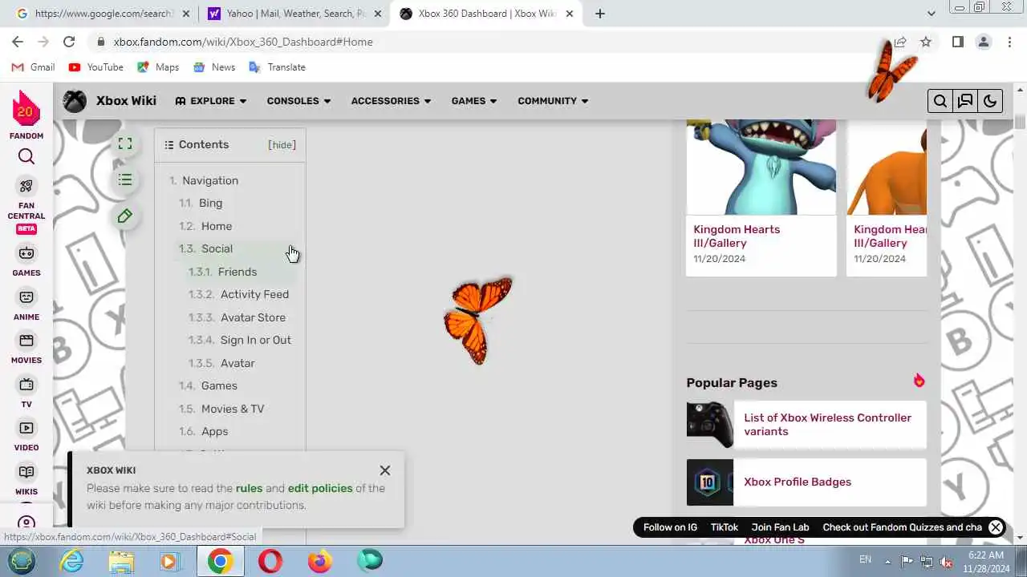Click the green edit pencil icon
Screen dimensions: 1027x577
[x=125, y=216]
